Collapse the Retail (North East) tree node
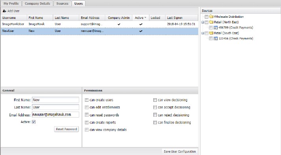 tap(203, 22)
